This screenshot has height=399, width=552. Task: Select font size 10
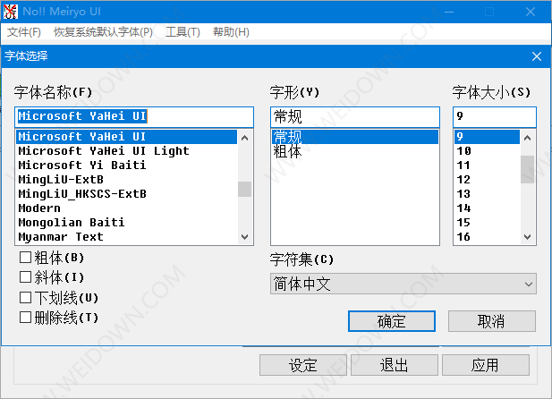pos(487,151)
